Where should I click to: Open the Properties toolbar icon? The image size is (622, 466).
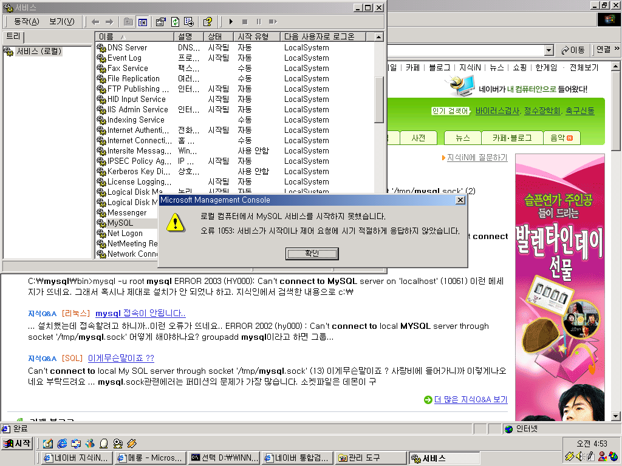pos(160,22)
